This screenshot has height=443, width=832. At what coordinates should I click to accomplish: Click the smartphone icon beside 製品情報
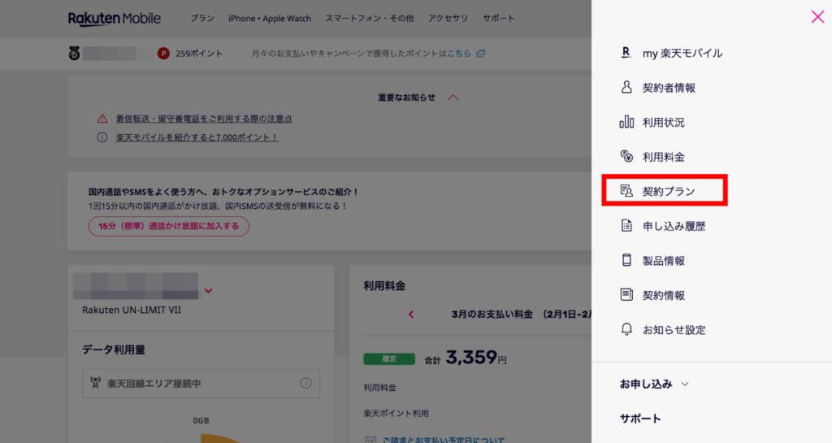626,260
